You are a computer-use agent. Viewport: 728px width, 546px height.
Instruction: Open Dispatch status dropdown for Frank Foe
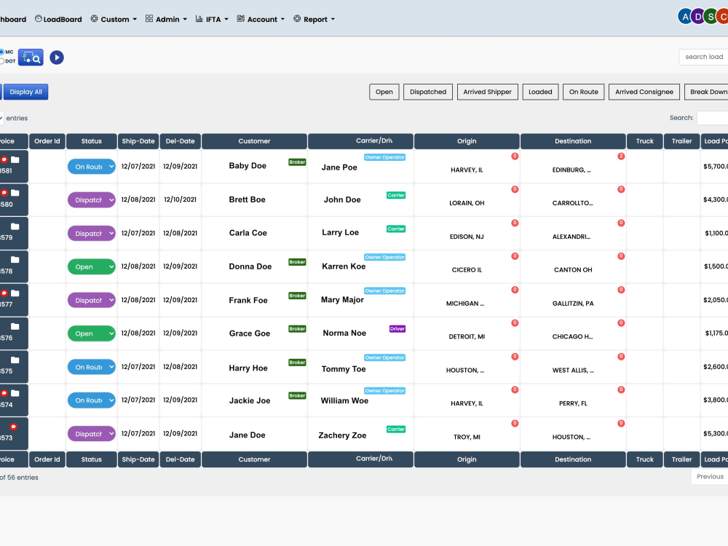[92, 301]
